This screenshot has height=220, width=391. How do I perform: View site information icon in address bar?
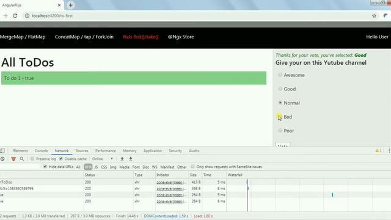pos(27,16)
